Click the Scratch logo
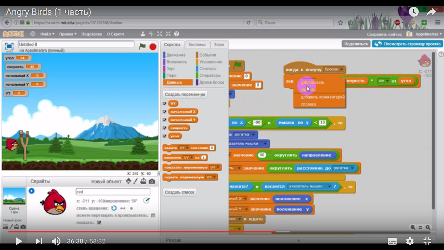The width and height of the screenshot is (444, 250). pos(13,34)
